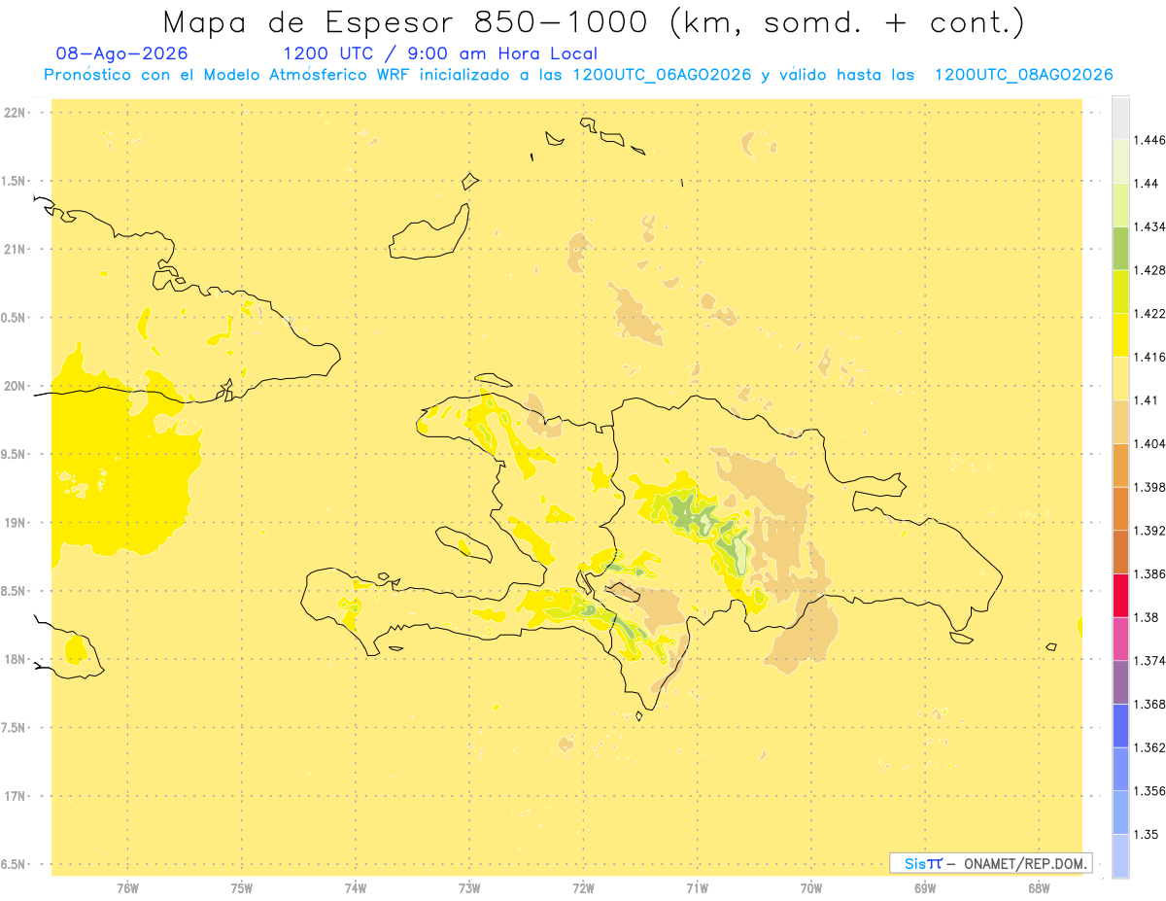Select the date label '08-Ago-2026'
The width and height of the screenshot is (1166, 901).
point(123,53)
